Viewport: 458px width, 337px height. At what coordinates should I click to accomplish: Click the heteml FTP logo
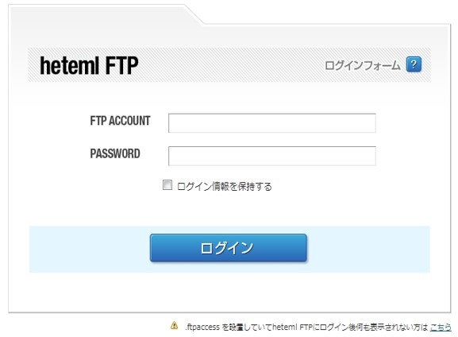(x=89, y=65)
